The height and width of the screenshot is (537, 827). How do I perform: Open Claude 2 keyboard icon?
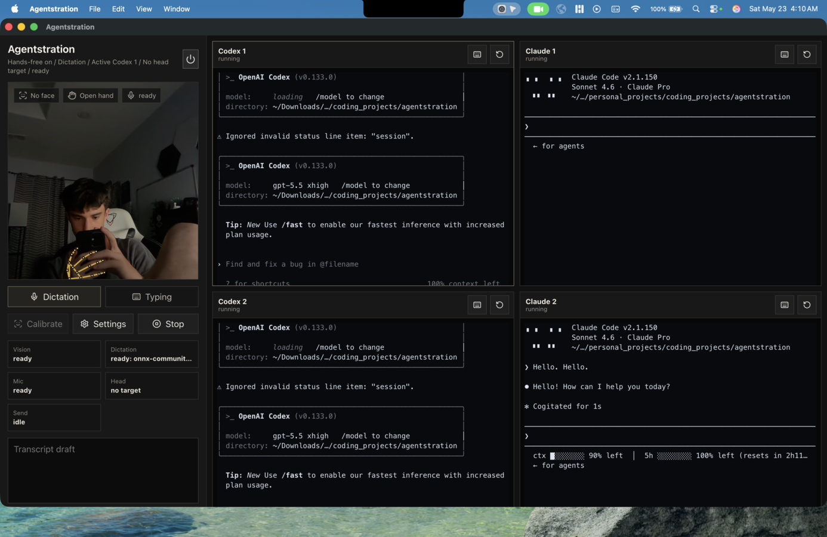coord(785,305)
